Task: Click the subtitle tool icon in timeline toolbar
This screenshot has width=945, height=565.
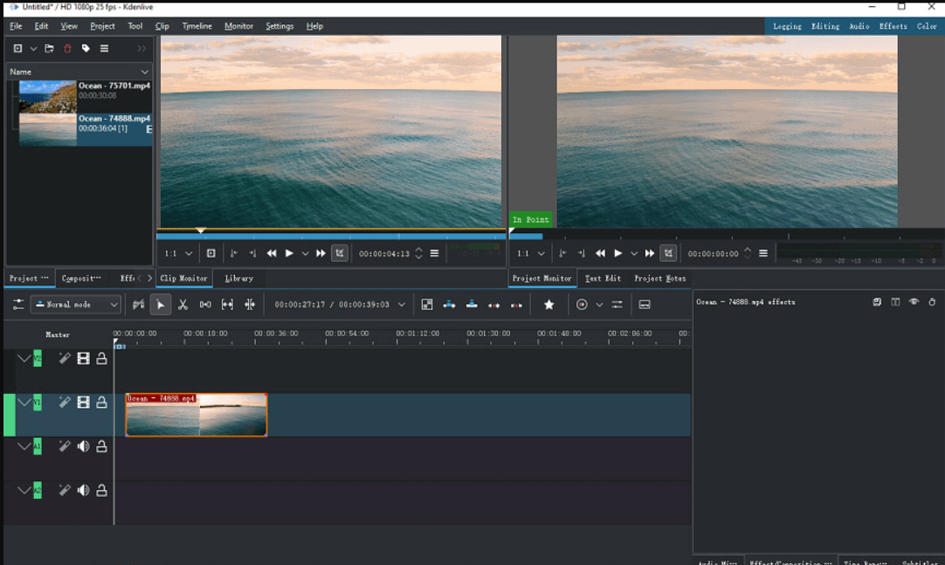Action: (x=645, y=305)
